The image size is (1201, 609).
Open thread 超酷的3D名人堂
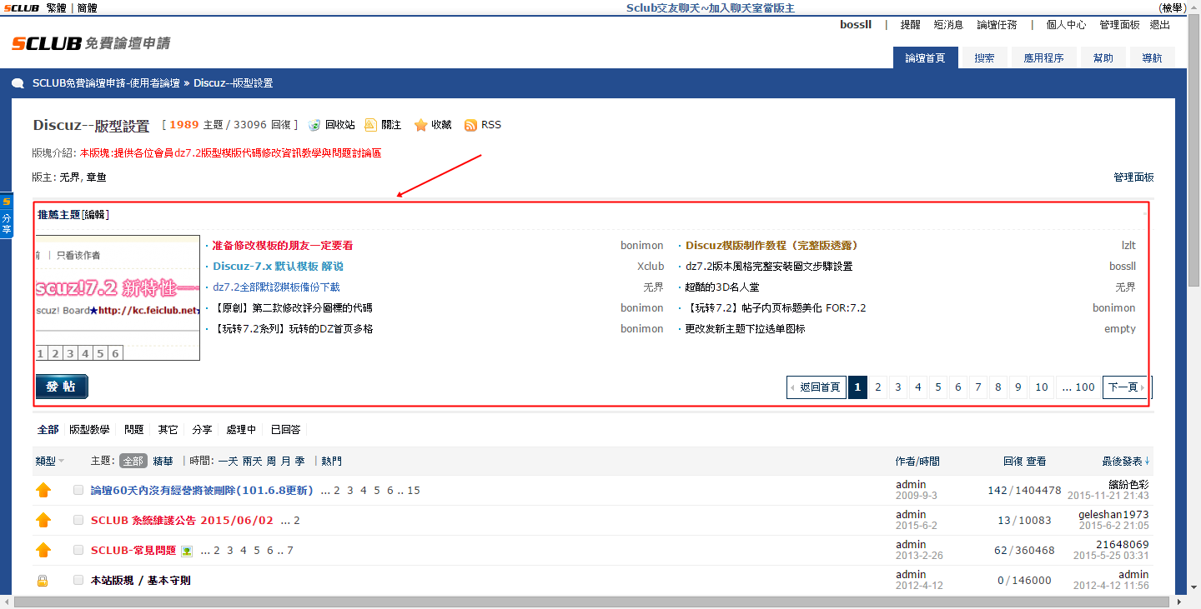click(x=722, y=287)
